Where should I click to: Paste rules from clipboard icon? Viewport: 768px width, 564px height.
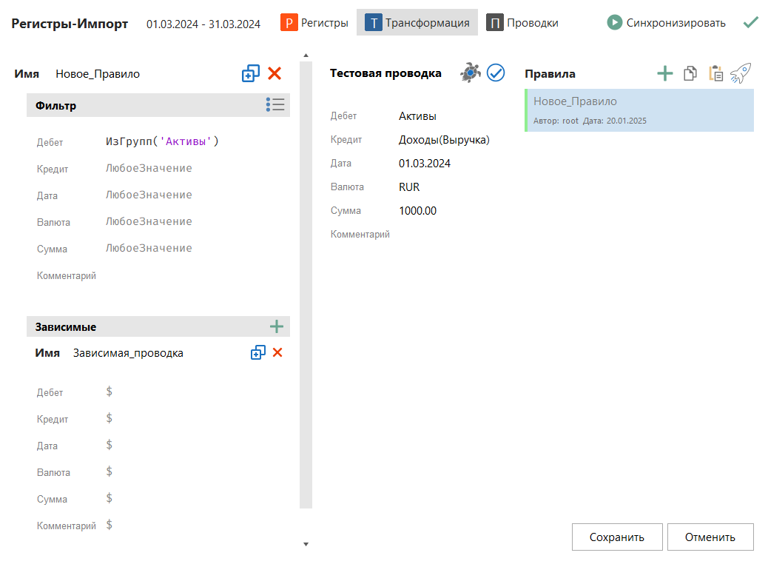(715, 73)
